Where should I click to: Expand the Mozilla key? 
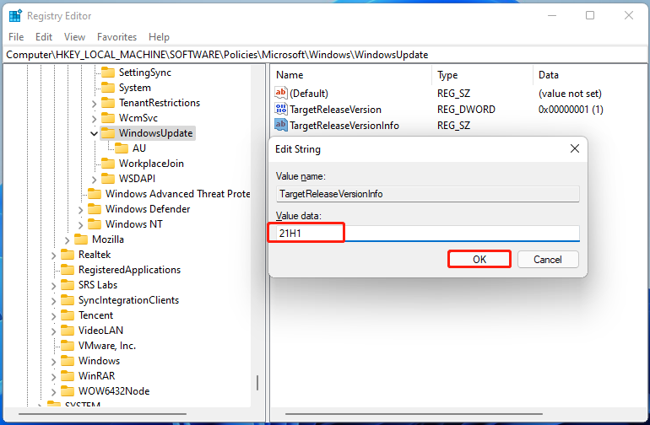(x=67, y=239)
